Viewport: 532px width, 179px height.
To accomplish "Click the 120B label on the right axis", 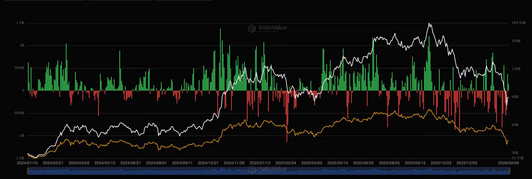I will tap(516, 69).
